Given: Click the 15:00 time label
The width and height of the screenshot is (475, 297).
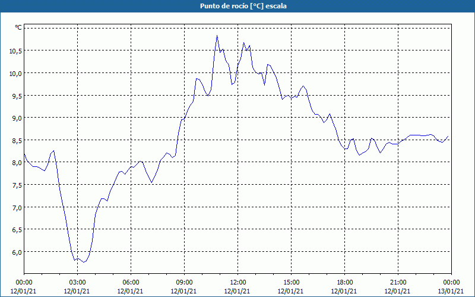Looking at the screenshot, I should point(291,283).
